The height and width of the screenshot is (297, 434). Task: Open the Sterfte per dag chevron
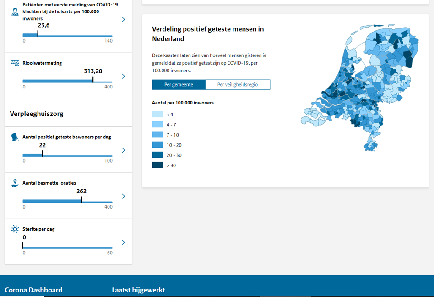coord(124,242)
